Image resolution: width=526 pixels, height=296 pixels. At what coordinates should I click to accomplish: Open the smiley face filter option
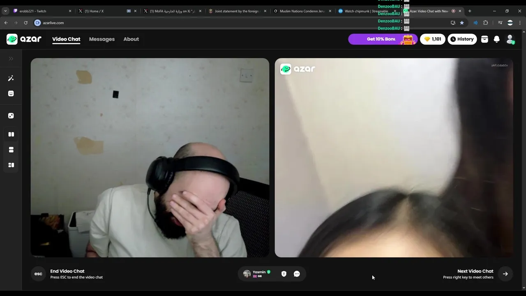11,93
